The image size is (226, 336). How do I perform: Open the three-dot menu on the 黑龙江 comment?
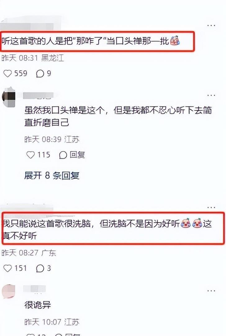tap(211, 26)
